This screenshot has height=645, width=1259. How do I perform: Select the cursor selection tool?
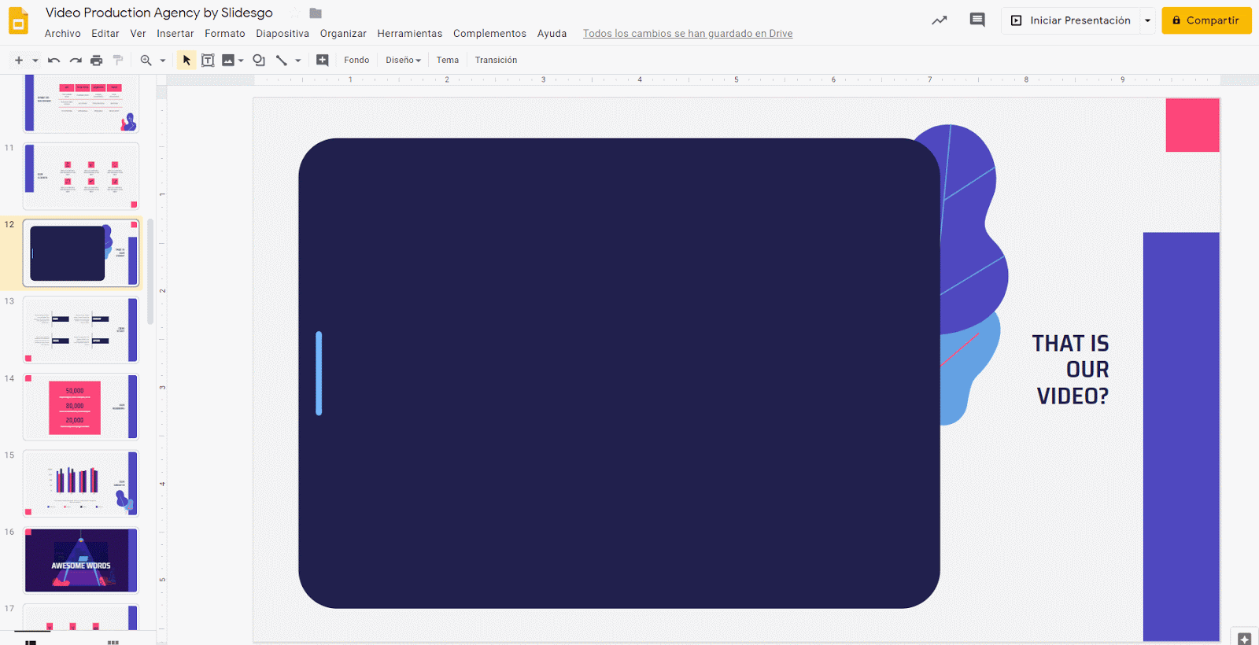[x=186, y=60]
